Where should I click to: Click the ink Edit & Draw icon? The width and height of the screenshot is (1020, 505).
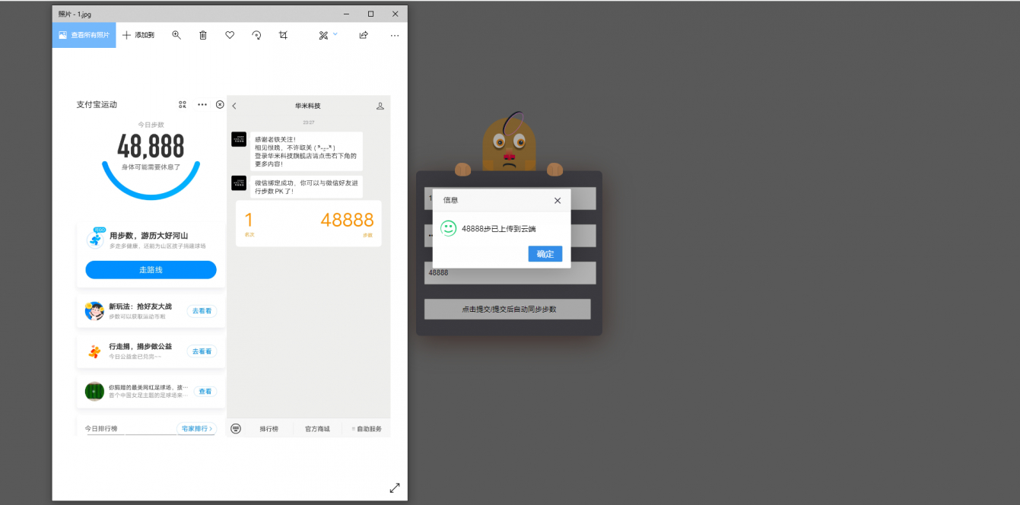(x=323, y=35)
